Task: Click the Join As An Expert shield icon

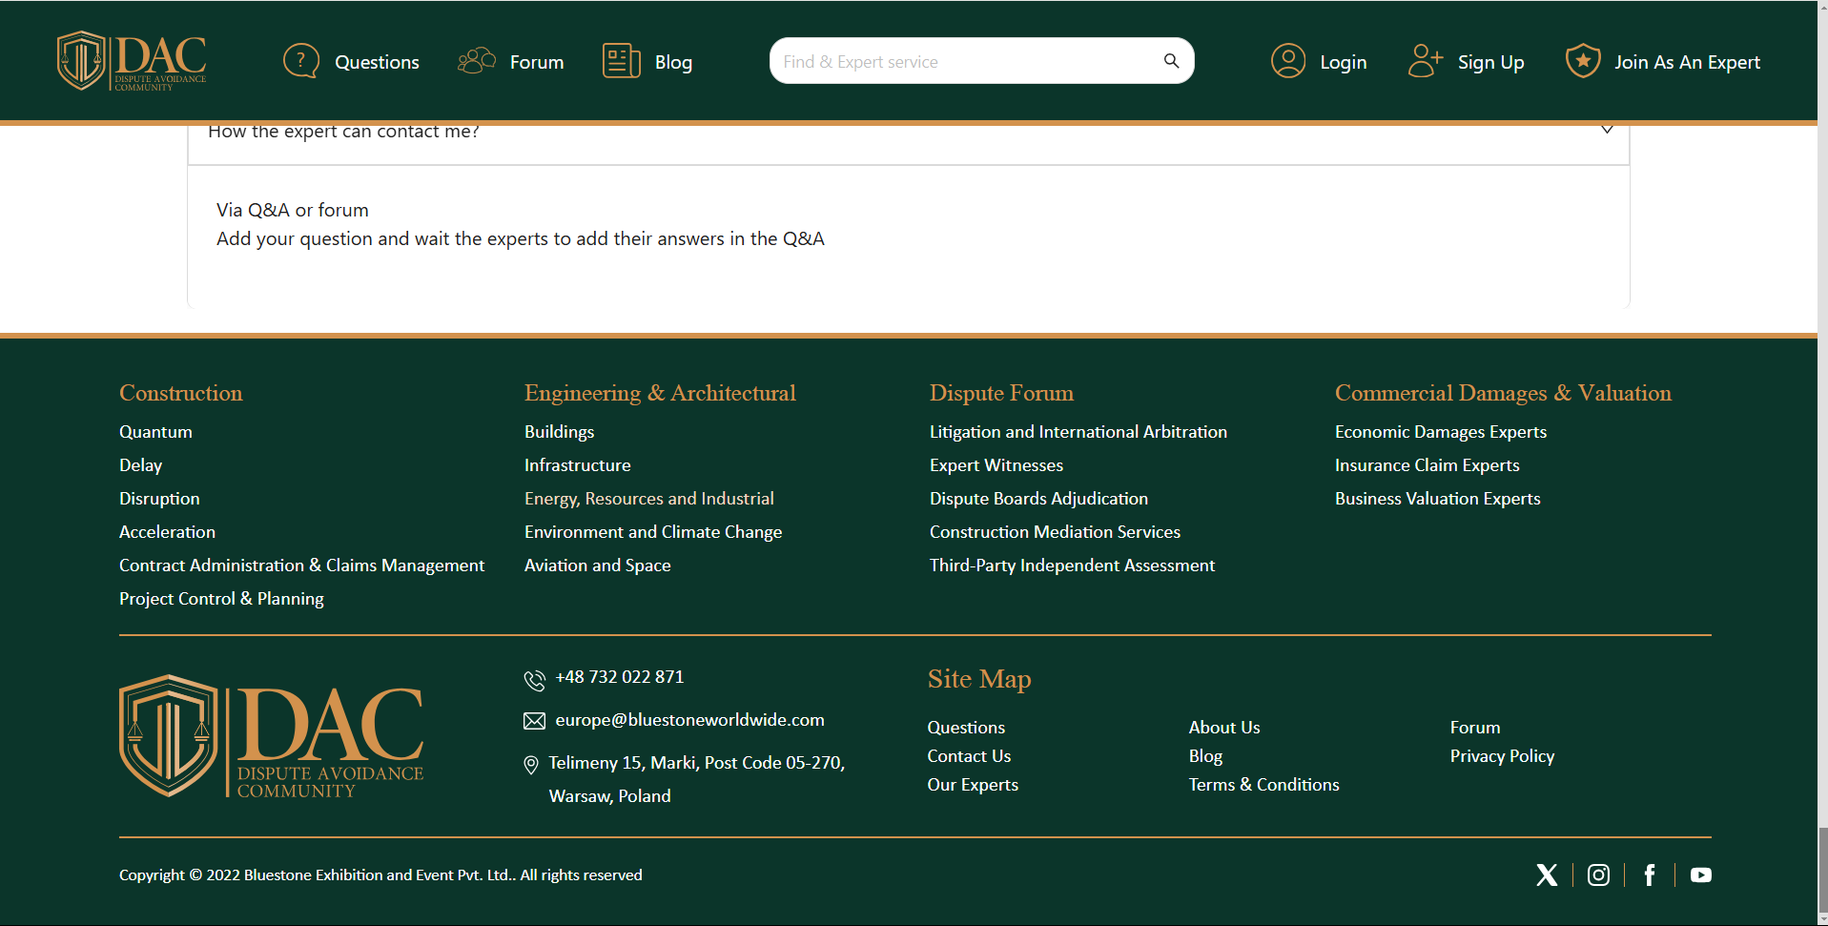Action: tap(1583, 61)
